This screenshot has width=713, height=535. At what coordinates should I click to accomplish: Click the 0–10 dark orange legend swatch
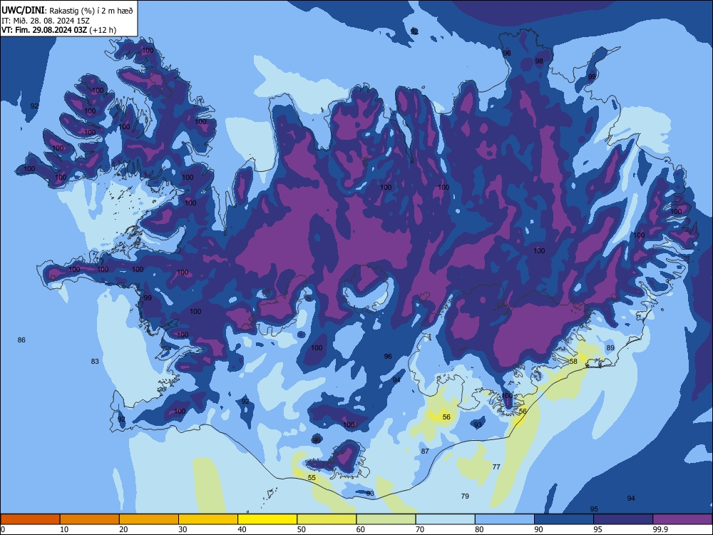(x=30, y=519)
